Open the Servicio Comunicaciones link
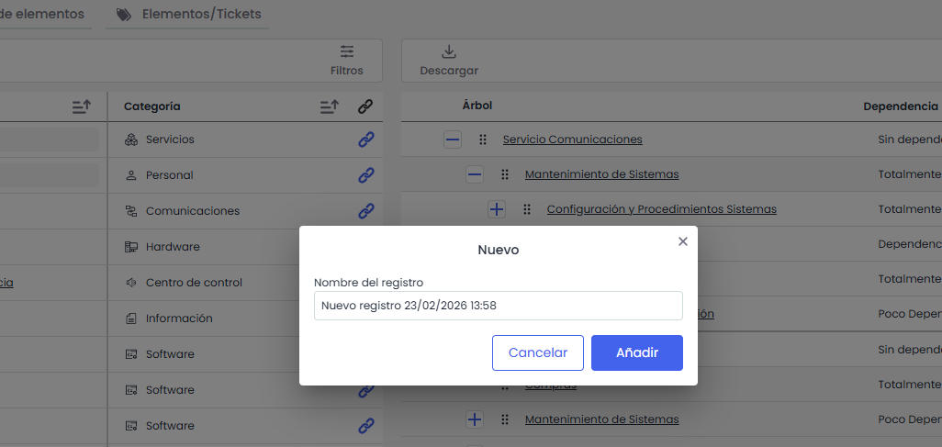Image resolution: width=942 pixels, height=447 pixels. (x=572, y=140)
